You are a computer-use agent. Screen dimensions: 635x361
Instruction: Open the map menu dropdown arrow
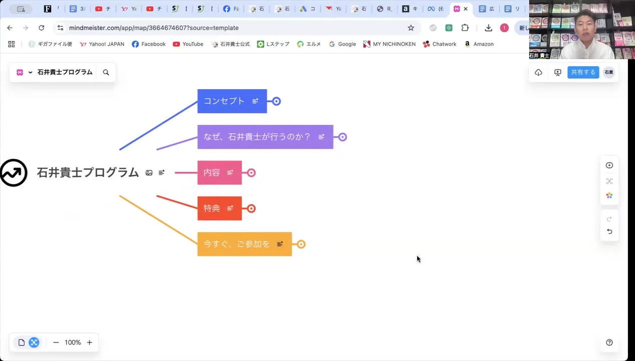(x=30, y=72)
